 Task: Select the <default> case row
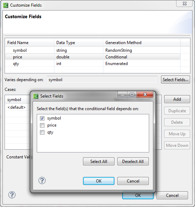point(18,107)
